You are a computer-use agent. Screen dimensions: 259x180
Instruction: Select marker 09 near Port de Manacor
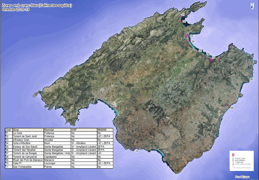pyautogui.click(x=229, y=105)
